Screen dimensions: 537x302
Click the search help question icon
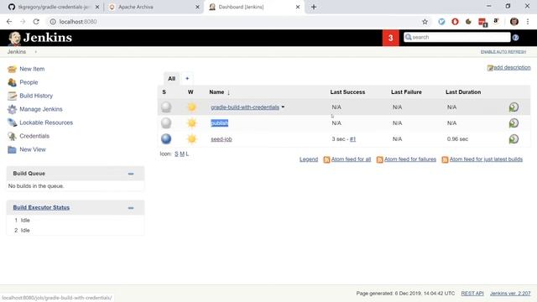(515, 38)
